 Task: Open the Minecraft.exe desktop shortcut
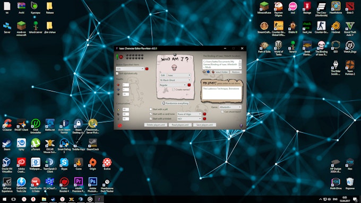[264, 7]
